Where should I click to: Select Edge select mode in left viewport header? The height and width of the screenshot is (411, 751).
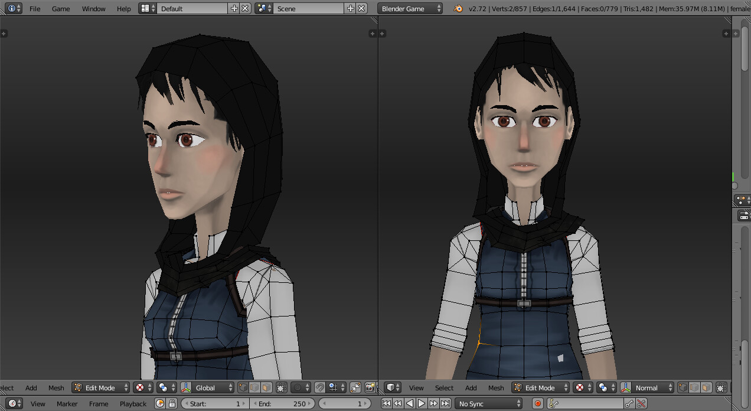point(255,387)
